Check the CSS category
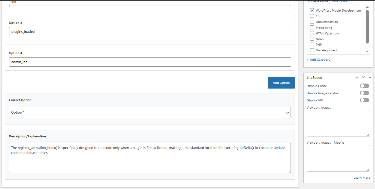375x189 pixels. click(x=312, y=16)
